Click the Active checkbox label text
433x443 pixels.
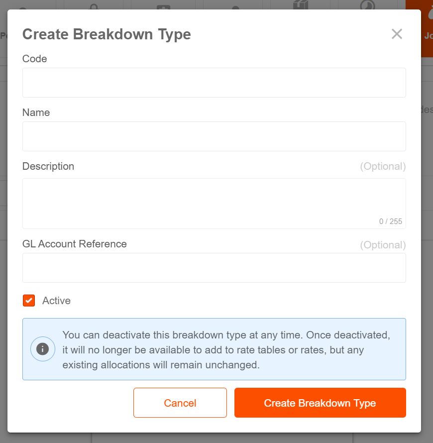[57, 301]
